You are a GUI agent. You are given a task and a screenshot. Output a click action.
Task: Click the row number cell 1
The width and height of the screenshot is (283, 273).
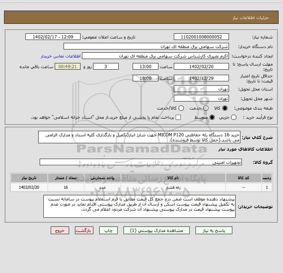coord(267,187)
